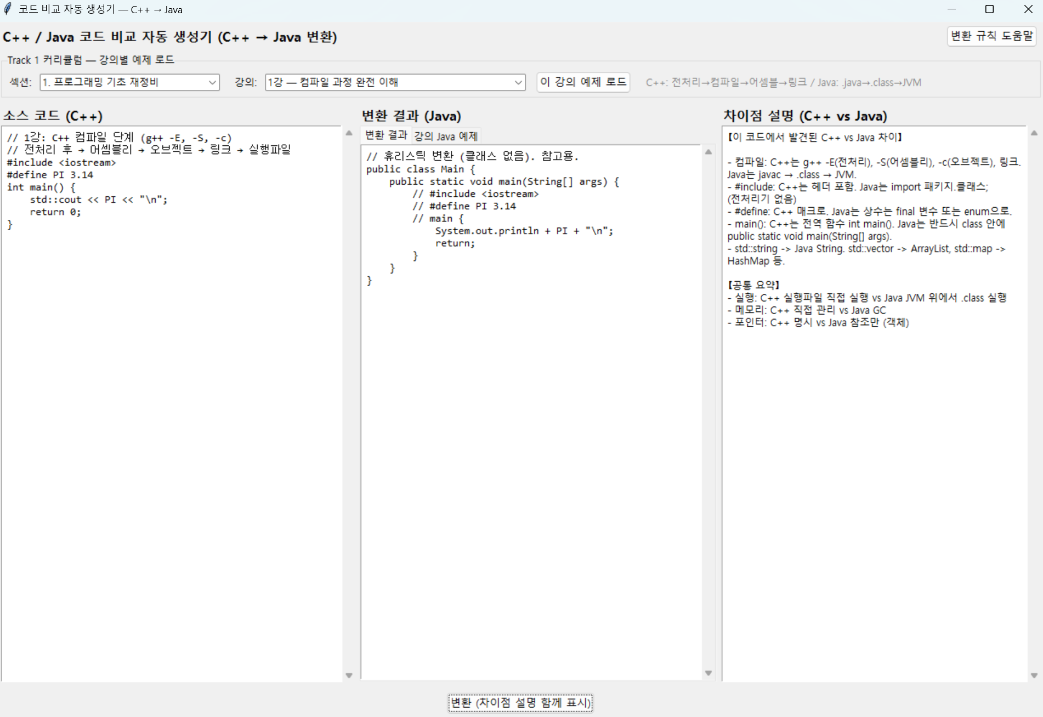The height and width of the screenshot is (717, 1043).
Task: Click the 'C++: 전처리→컴파일→어셈블→링크' hint text
Action: click(x=784, y=82)
